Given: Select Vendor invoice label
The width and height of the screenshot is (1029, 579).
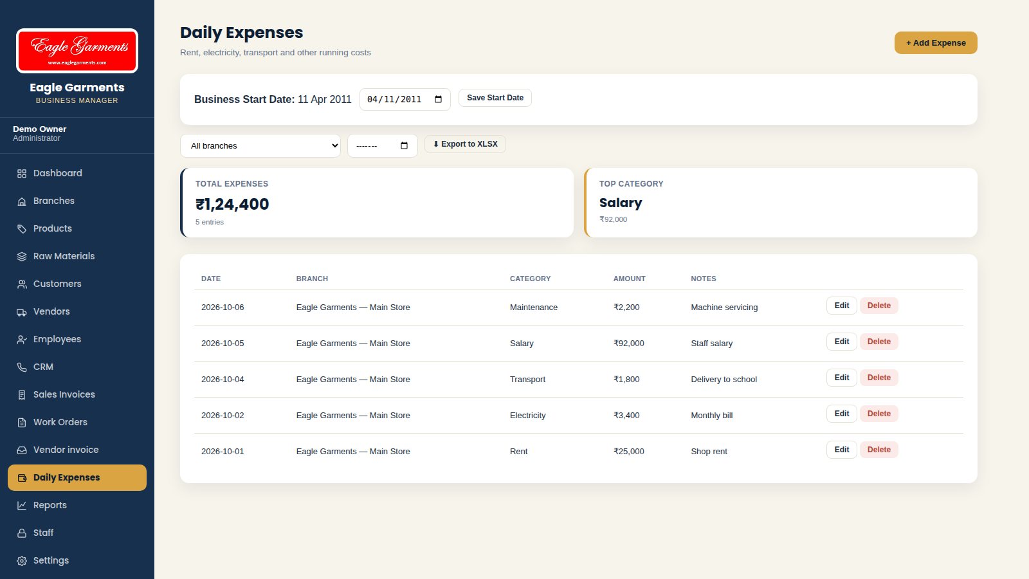Looking at the screenshot, I should click(66, 450).
